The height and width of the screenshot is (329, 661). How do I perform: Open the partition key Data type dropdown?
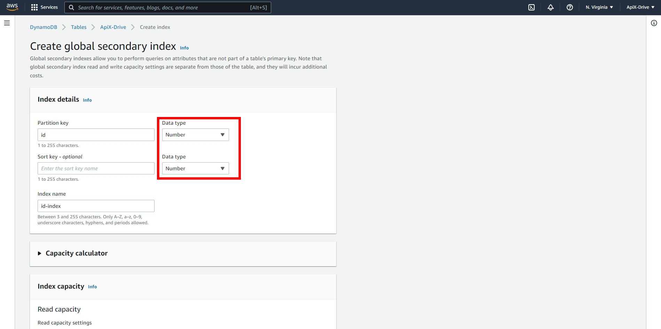coord(195,135)
